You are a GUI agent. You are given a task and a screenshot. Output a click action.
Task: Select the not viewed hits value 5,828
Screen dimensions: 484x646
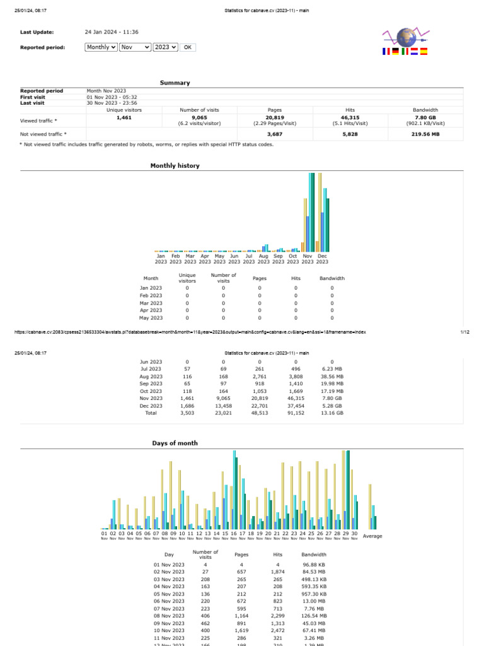pyautogui.click(x=350, y=134)
